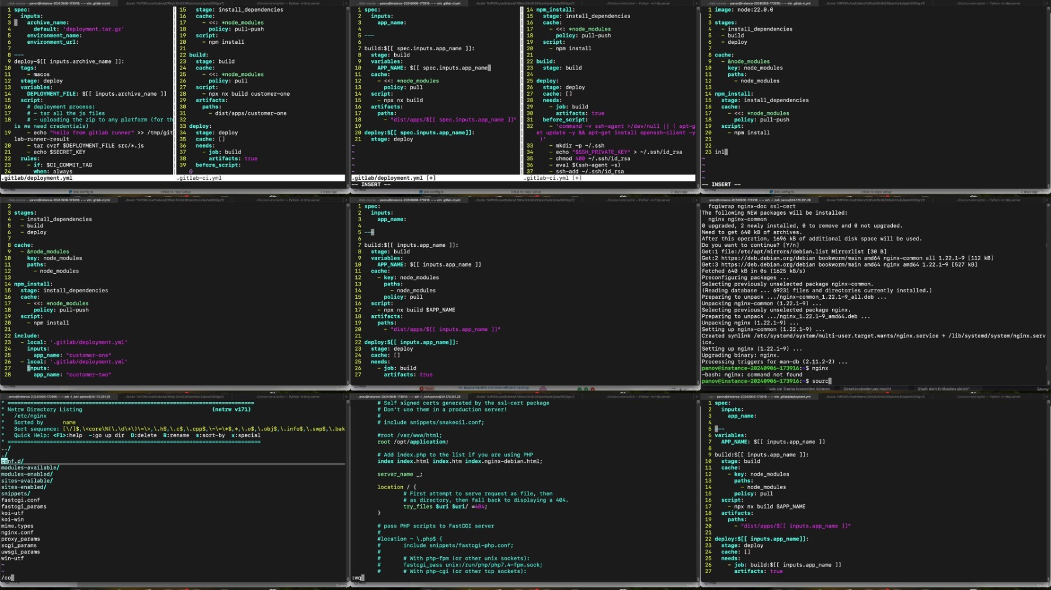The width and height of the screenshot is (1051, 590).
Task: Go up via the ../ netrw entry
Action: [5, 448]
